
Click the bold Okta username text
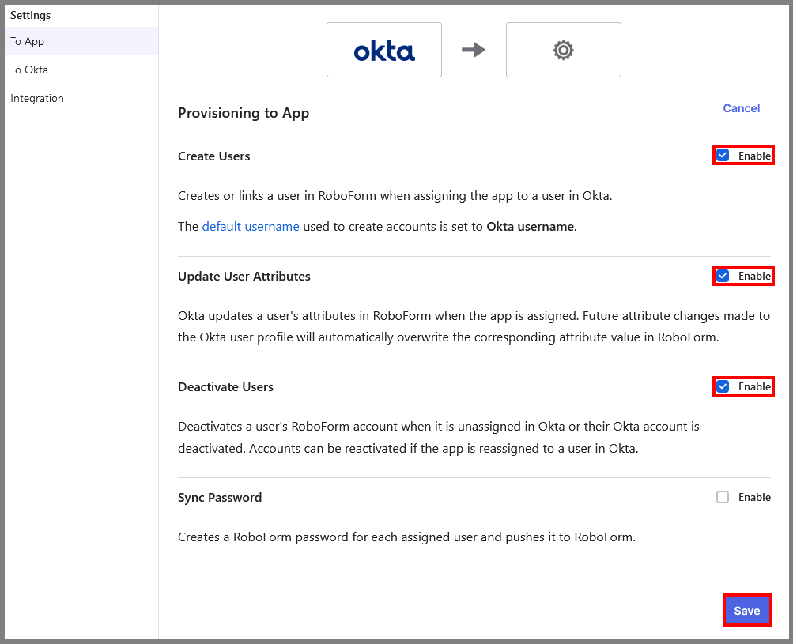530,226
